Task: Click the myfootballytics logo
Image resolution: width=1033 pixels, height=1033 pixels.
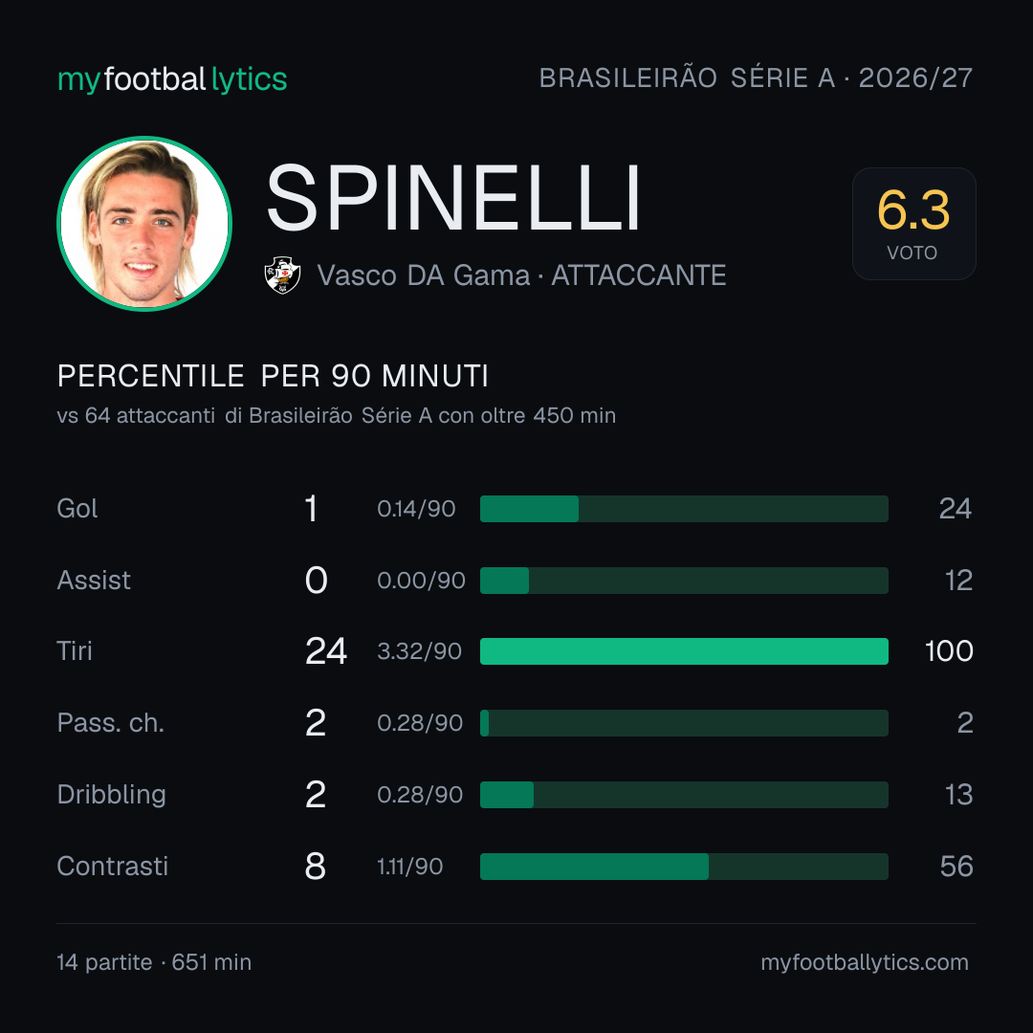Action: [172, 79]
